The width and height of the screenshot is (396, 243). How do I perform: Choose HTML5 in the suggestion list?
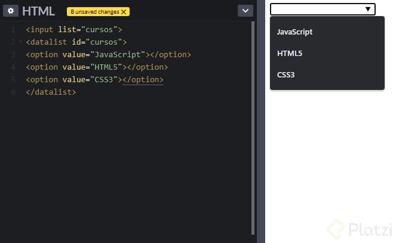coord(290,54)
